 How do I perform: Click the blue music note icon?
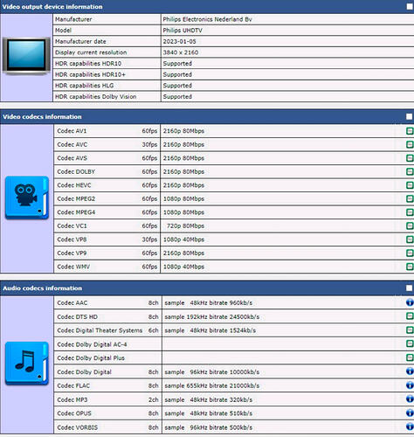click(27, 363)
